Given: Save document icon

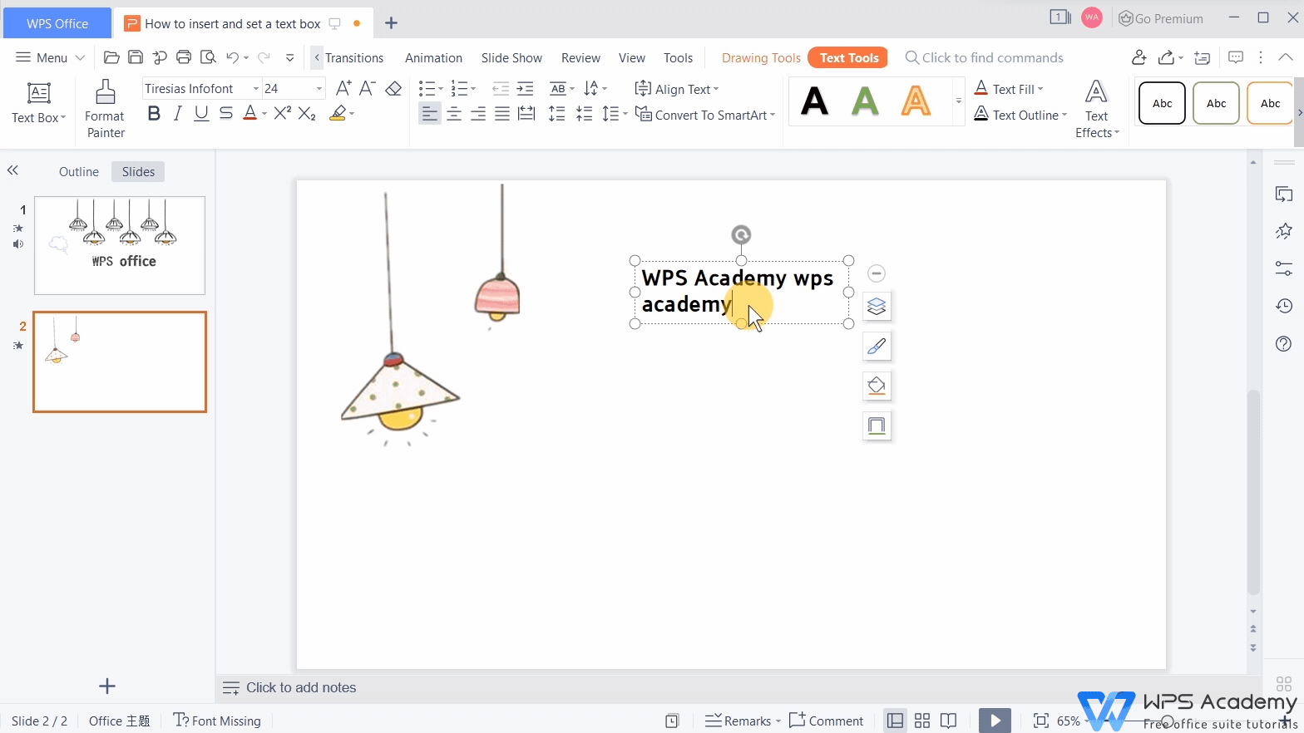Looking at the screenshot, I should pos(136,57).
